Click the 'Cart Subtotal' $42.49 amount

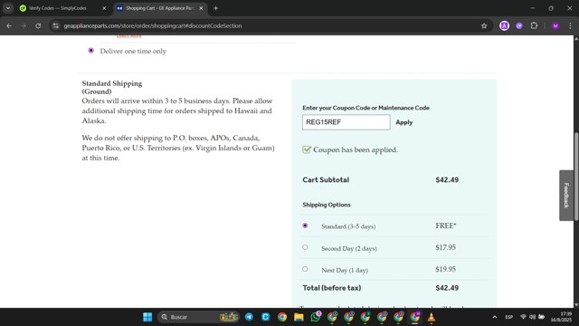click(x=447, y=180)
